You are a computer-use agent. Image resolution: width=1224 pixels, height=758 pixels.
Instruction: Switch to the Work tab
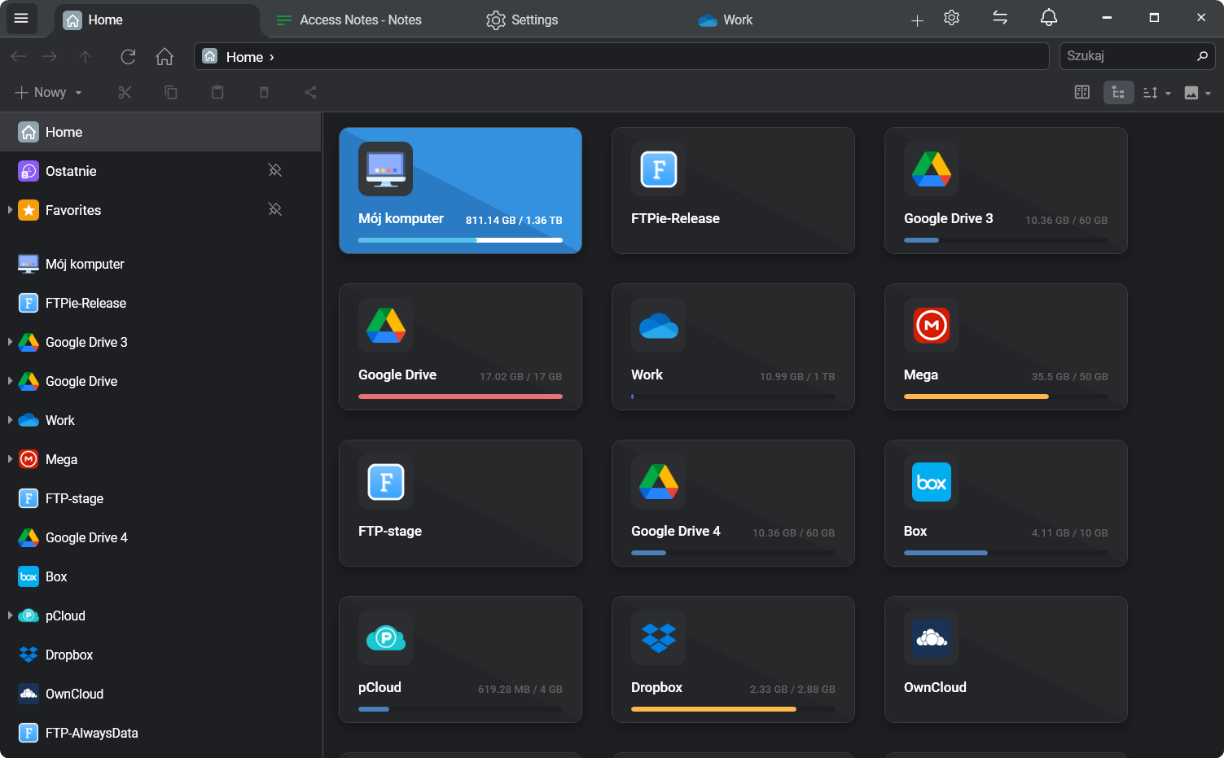(725, 20)
